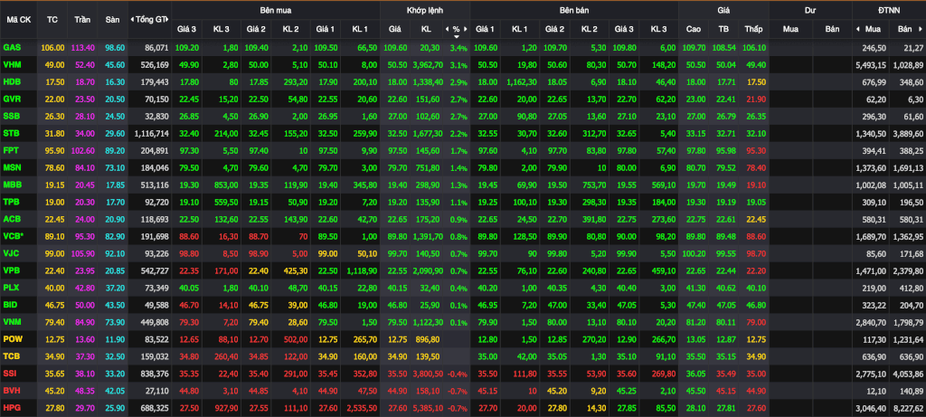Open the BID stock symbol
926x417 pixels.
coord(10,304)
